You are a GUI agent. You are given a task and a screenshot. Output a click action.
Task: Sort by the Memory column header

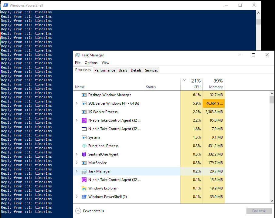click(214, 84)
